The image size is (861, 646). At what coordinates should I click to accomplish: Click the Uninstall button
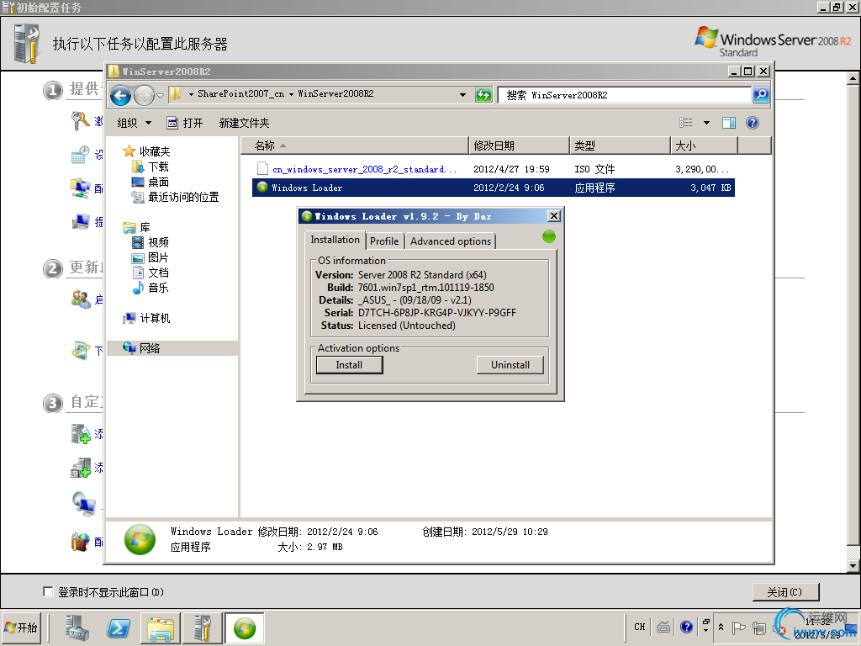[x=510, y=365]
